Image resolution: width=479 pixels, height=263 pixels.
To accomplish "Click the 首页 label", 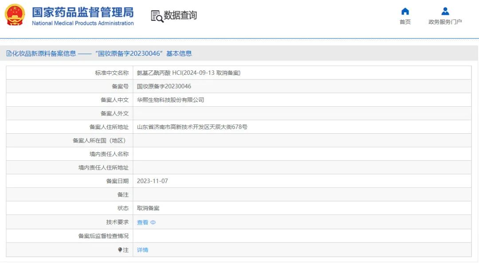I will pyautogui.click(x=405, y=22).
